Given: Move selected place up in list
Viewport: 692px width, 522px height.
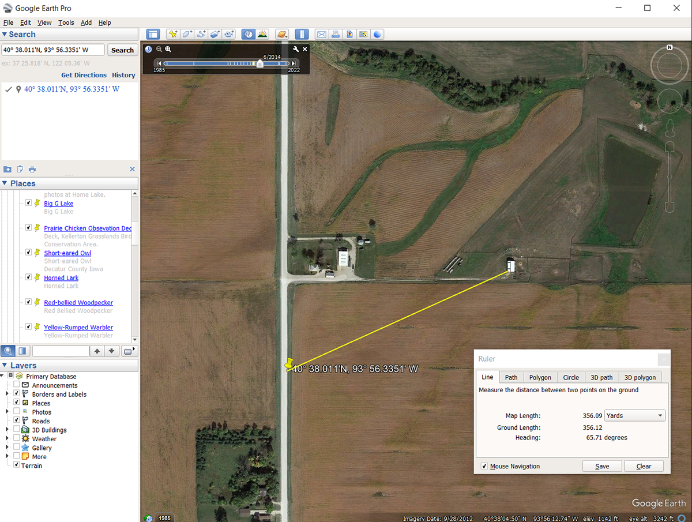Looking at the screenshot, I should coord(97,351).
